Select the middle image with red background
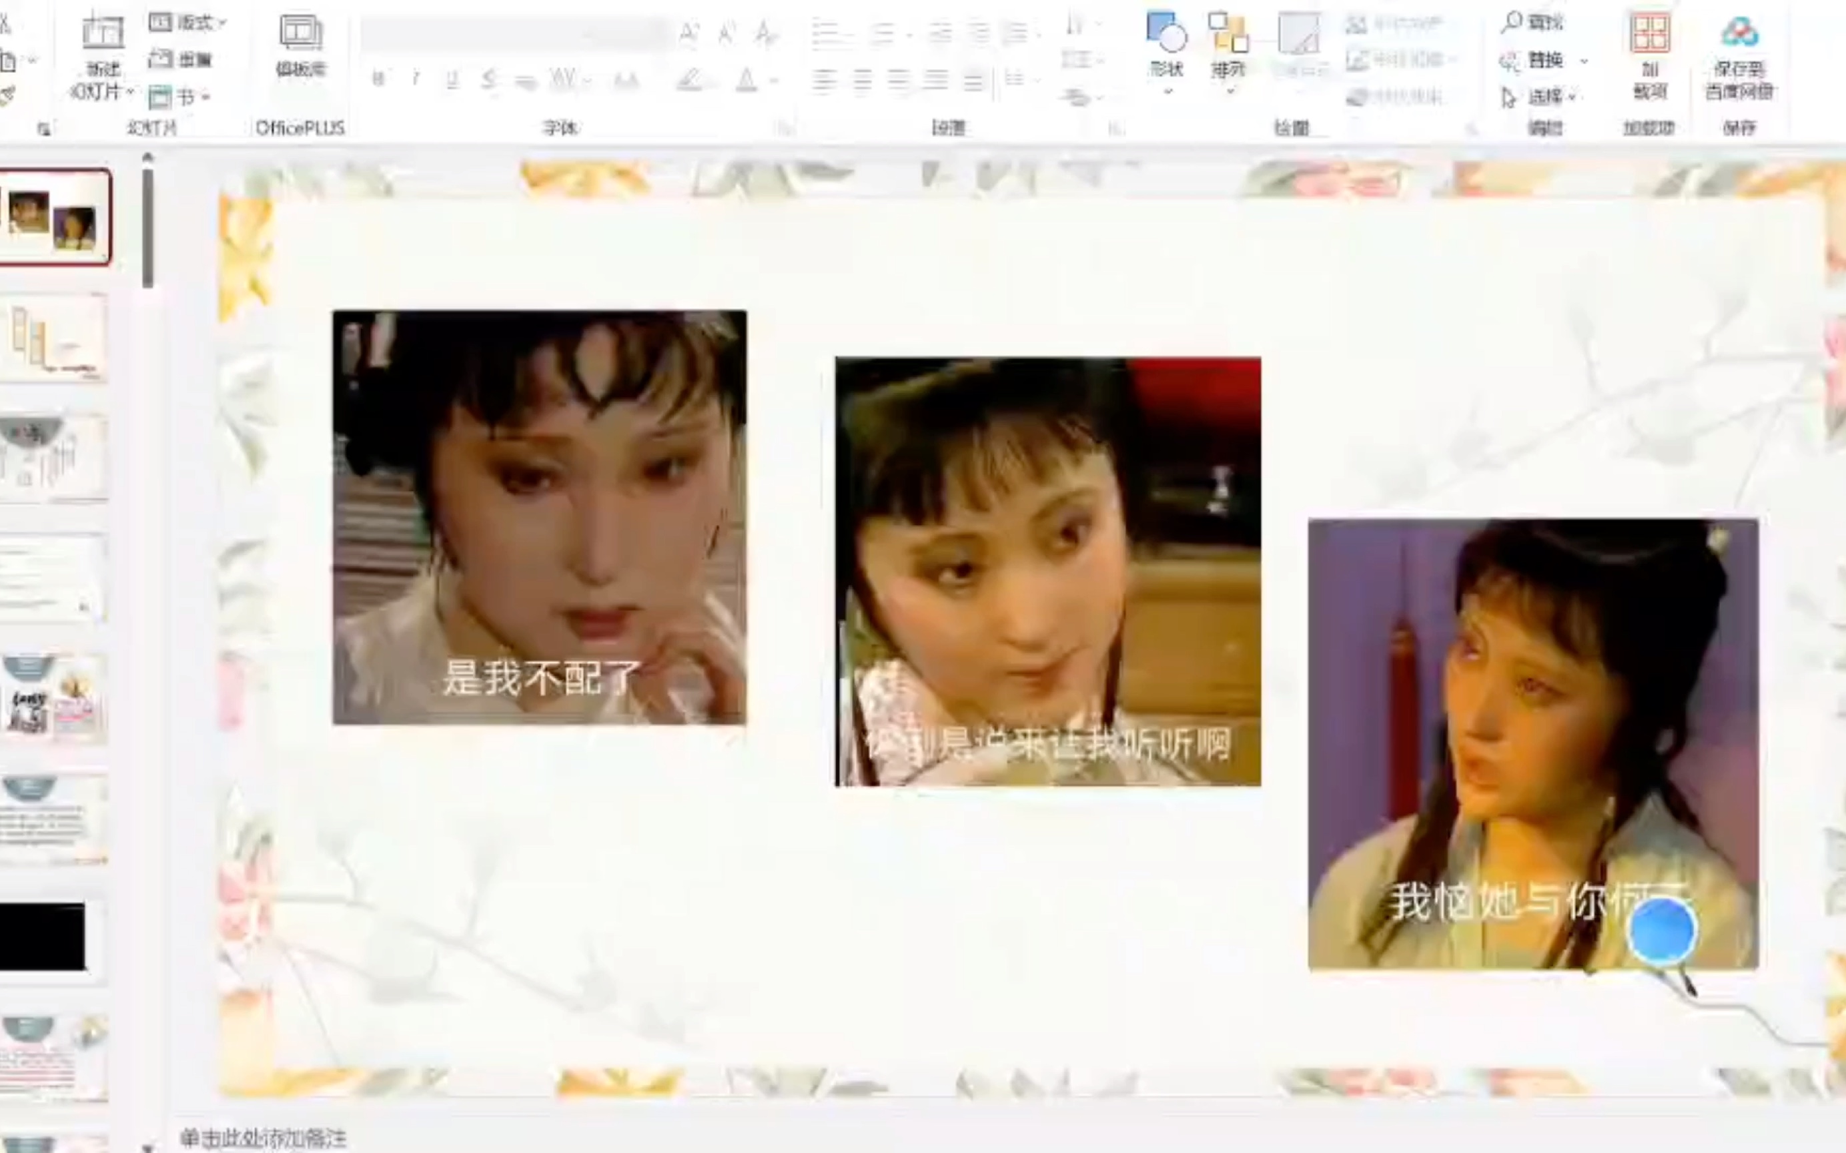This screenshot has height=1153, width=1846. (1047, 571)
